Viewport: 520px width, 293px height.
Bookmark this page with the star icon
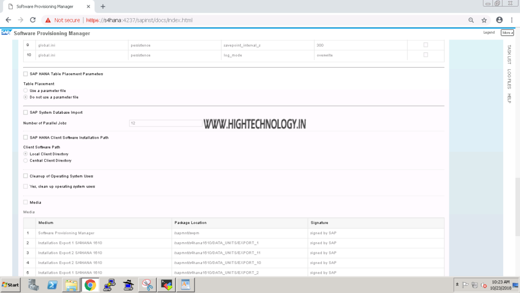(484, 20)
